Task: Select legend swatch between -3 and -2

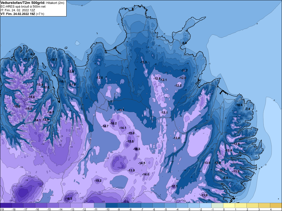Action: tap(194, 205)
